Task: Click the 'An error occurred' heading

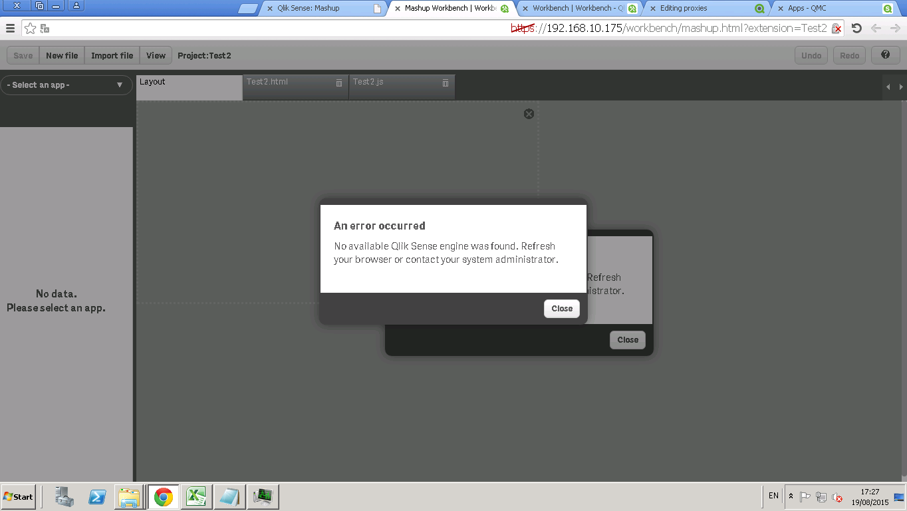Action: pyautogui.click(x=380, y=226)
